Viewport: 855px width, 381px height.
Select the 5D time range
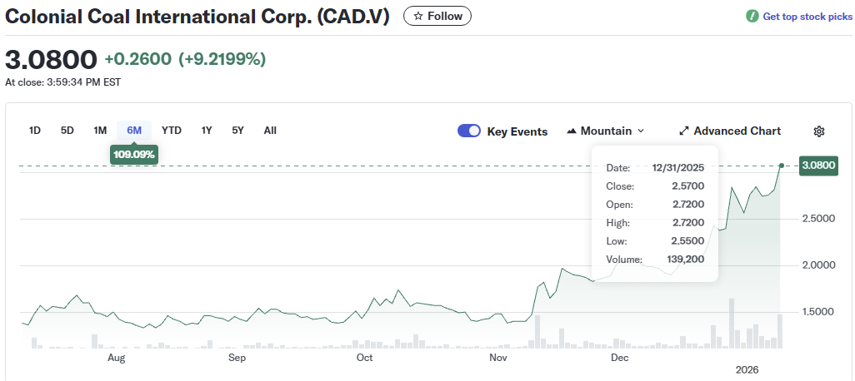tap(67, 131)
